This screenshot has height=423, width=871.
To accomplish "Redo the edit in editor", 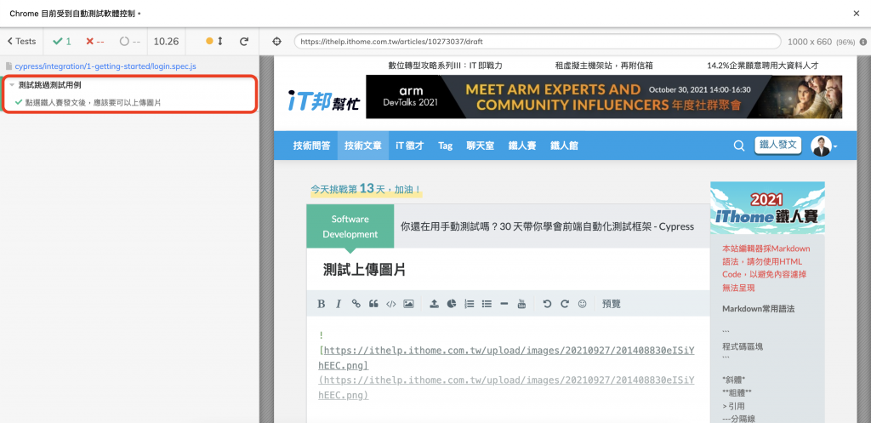I will coord(565,304).
